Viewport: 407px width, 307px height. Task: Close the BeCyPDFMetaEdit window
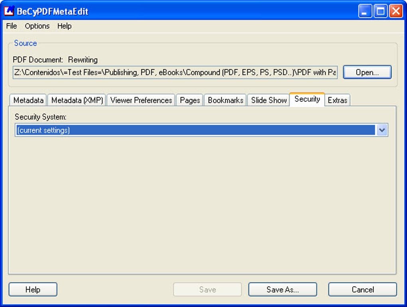pyautogui.click(x=396, y=11)
